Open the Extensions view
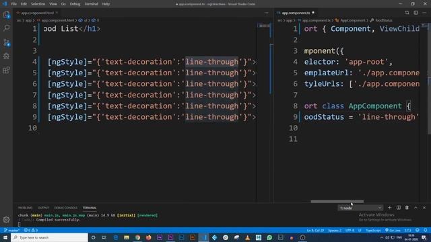The image size is (431, 242). (x=6, y=70)
